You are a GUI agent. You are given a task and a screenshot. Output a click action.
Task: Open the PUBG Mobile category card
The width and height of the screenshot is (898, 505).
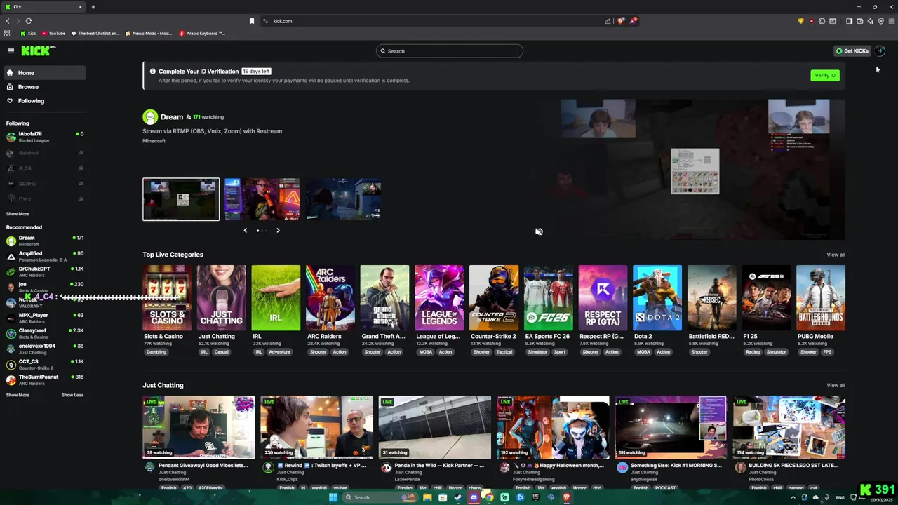821,298
